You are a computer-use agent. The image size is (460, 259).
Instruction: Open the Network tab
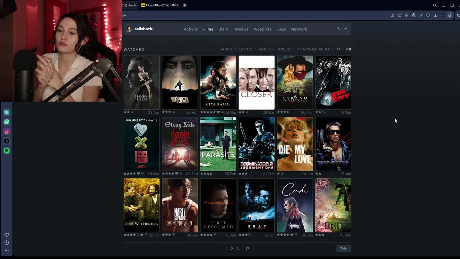coord(299,29)
